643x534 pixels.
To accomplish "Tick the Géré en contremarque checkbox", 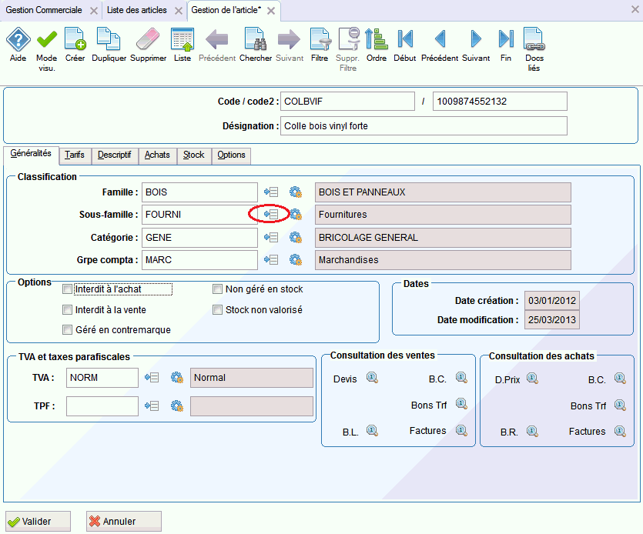I will click(67, 329).
